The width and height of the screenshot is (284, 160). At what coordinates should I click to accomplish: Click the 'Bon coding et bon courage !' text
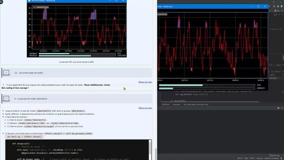pyautogui.click(x=15, y=88)
